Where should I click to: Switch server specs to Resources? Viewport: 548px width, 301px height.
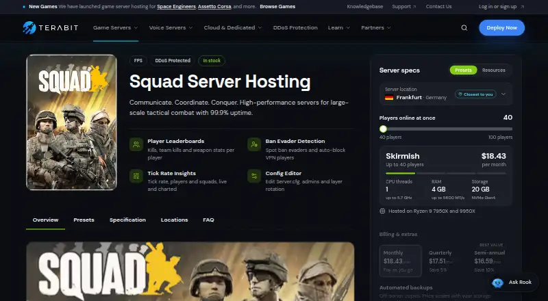pyautogui.click(x=493, y=70)
